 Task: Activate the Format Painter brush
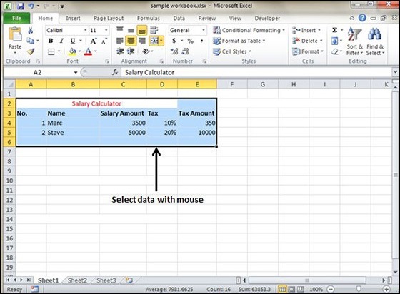click(x=31, y=51)
